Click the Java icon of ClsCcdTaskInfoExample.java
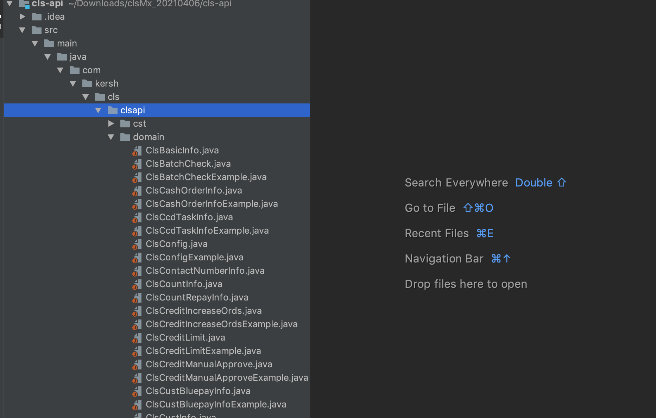656x418 pixels. coord(137,231)
